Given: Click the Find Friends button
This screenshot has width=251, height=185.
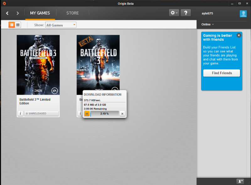Looking at the screenshot, I should 222,73.
